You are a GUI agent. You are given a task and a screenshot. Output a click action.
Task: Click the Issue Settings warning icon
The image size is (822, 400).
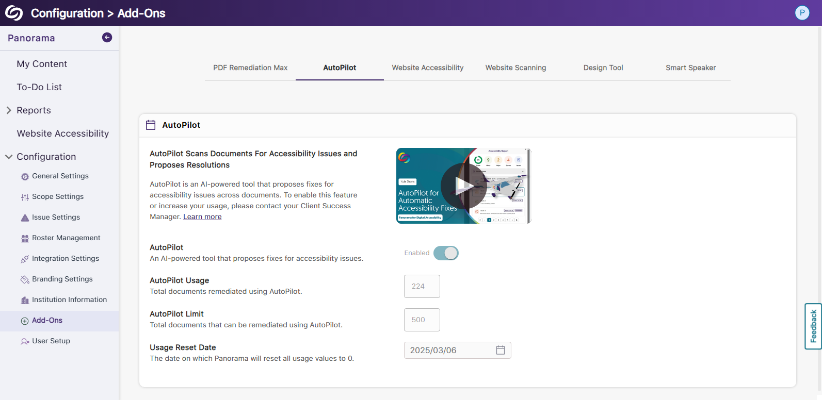pyautogui.click(x=25, y=218)
